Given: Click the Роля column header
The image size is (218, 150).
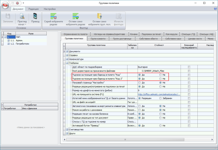Looking at the screenshot, I should [x=31, y=34].
